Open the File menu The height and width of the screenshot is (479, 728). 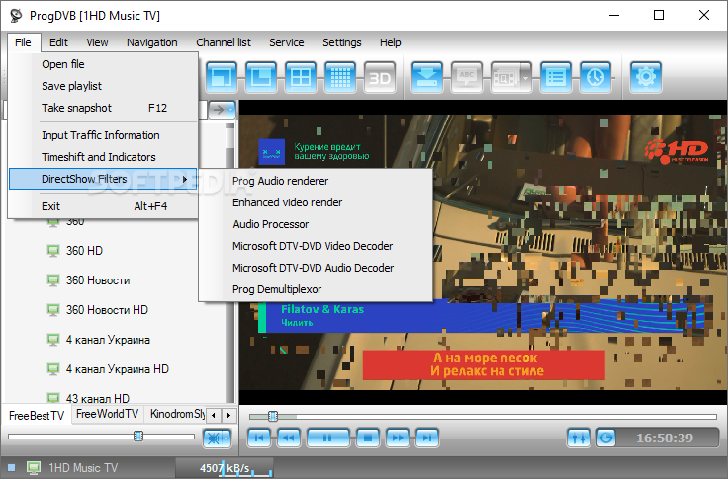23,42
